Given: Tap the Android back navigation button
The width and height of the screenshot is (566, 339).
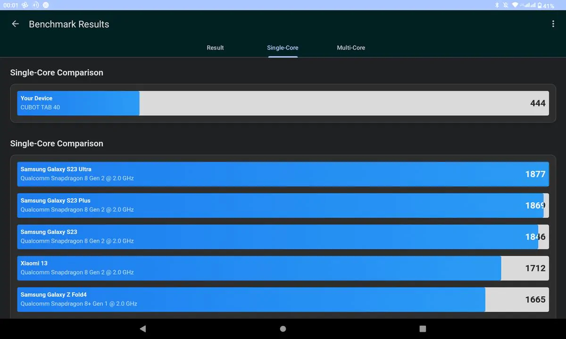Looking at the screenshot, I should coord(143,329).
